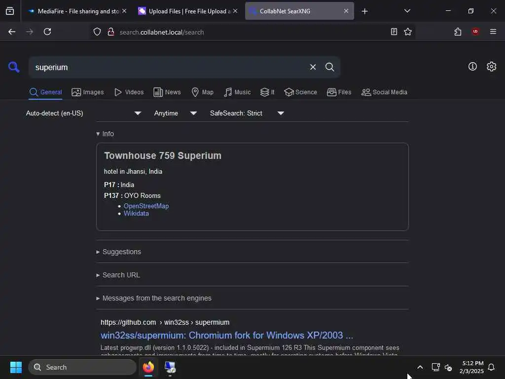The width and height of the screenshot is (505, 379).
Task: Select the CollabNet SearXNG tab
Action: (299, 11)
